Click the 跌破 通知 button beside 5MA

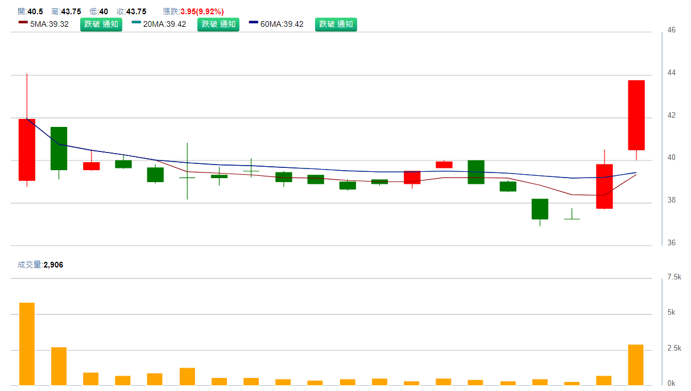coord(101,24)
